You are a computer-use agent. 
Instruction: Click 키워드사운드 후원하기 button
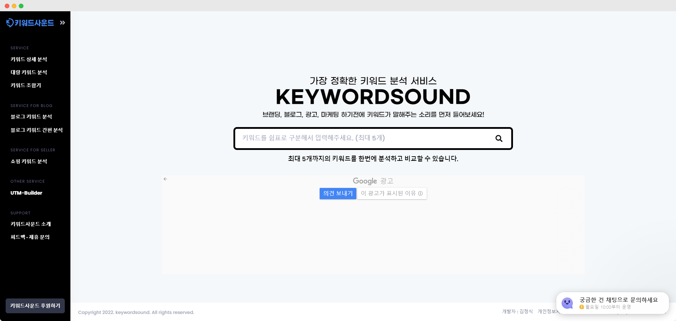[x=35, y=306]
